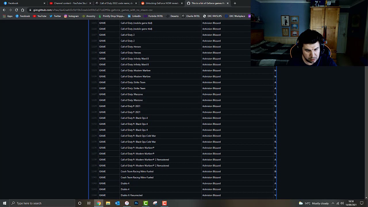Click line number 1127
Viewport: 368px width, 207px height.
pos(94,94)
